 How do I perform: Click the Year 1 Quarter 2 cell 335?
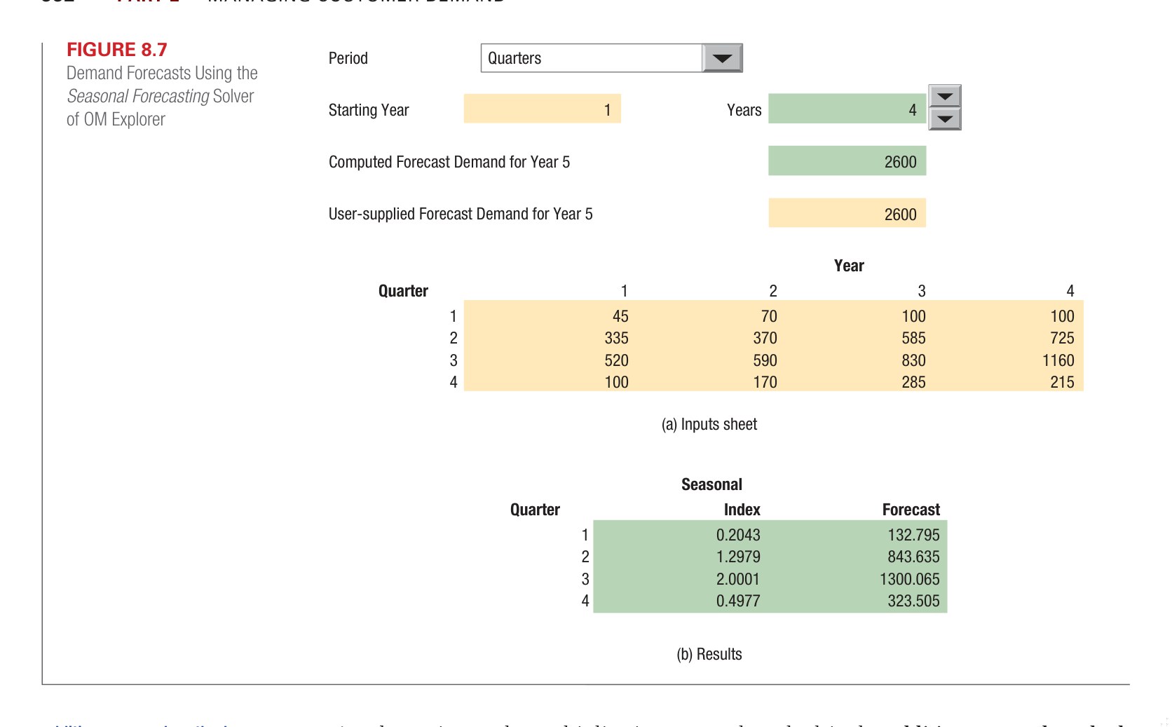pyautogui.click(x=616, y=338)
